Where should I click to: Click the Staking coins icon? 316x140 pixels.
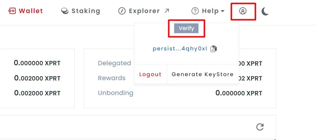[65, 11]
